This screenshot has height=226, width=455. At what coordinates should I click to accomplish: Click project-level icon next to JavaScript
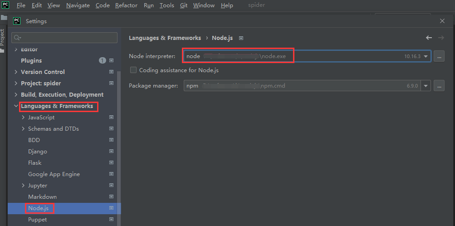(x=111, y=118)
